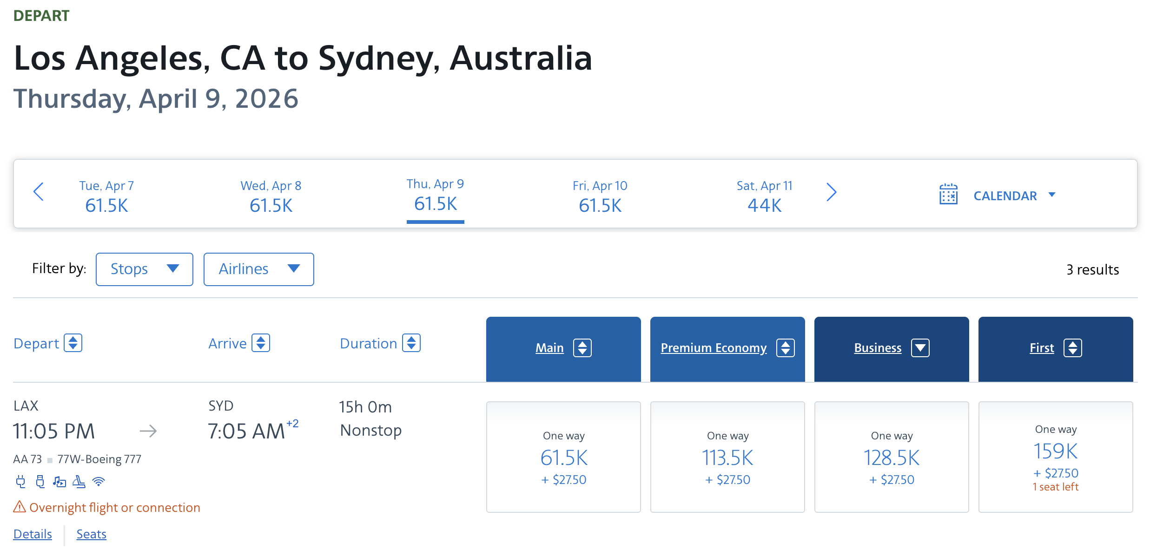Open the Seats link

click(92, 534)
